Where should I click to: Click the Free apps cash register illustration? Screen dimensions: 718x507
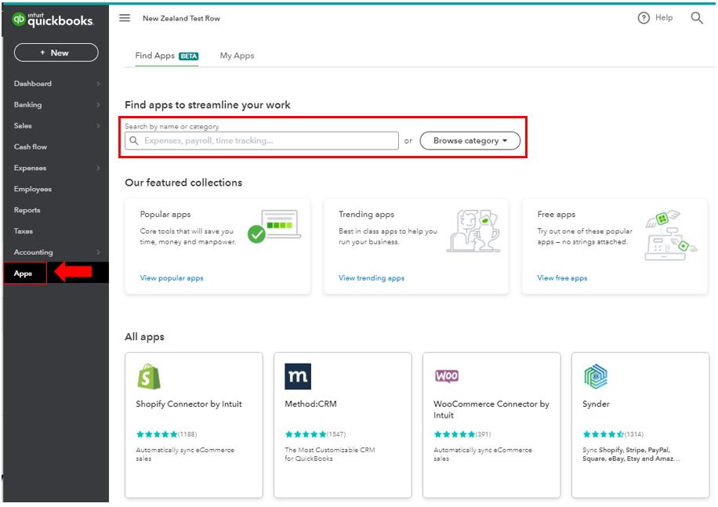tap(671, 235)
